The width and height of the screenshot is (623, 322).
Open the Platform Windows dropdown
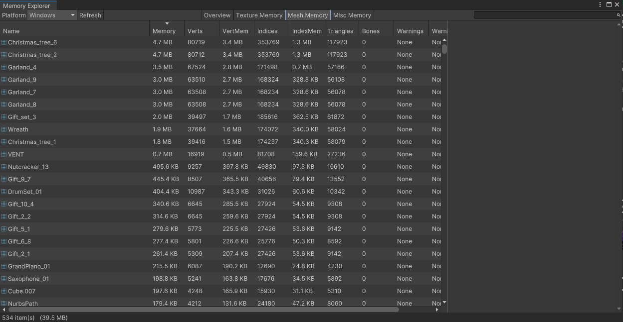(52, 15)
